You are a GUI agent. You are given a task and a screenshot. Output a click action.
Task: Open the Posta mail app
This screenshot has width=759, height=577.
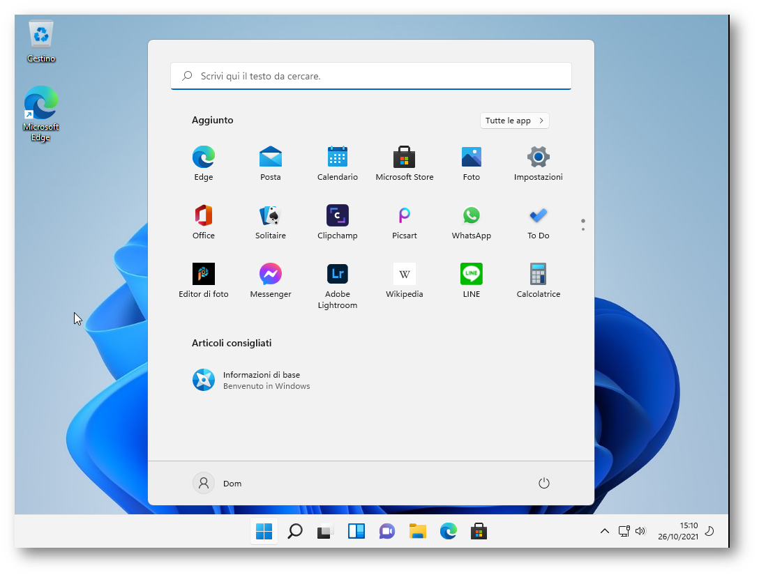click(270, 164)
